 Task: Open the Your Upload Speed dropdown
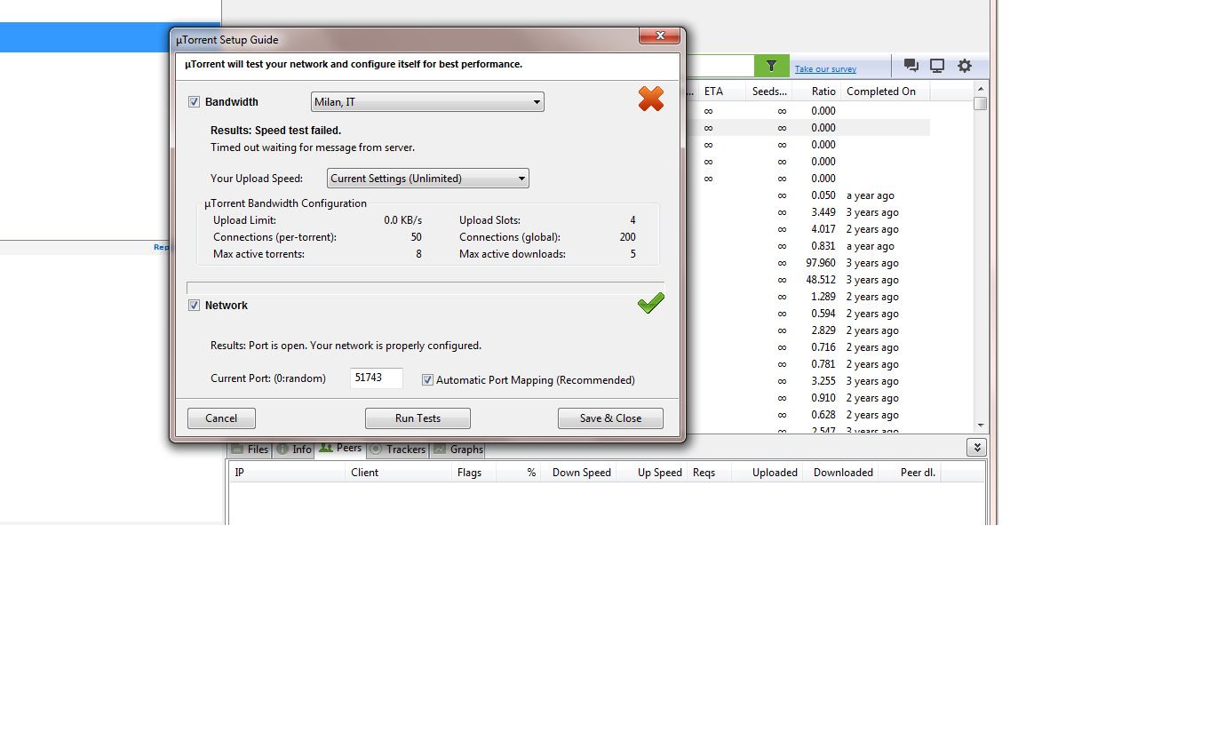click(428, 179)
